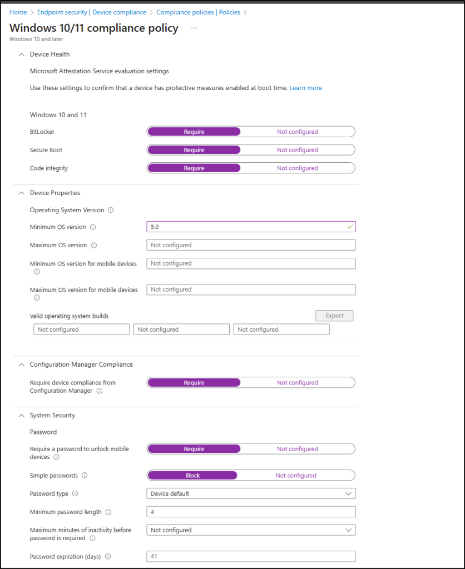
Task: Open the ellipsis menu beside policy title
Action: point(193,27)
